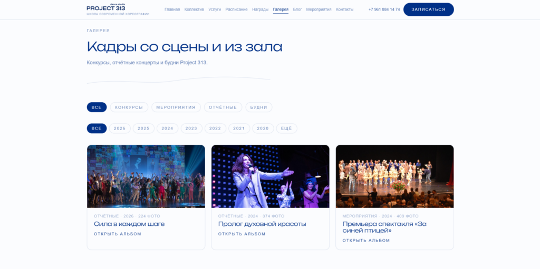This screenshot has width=540, height=269.
Task: Open the Услуги menu item
Action: coord(215,9)
